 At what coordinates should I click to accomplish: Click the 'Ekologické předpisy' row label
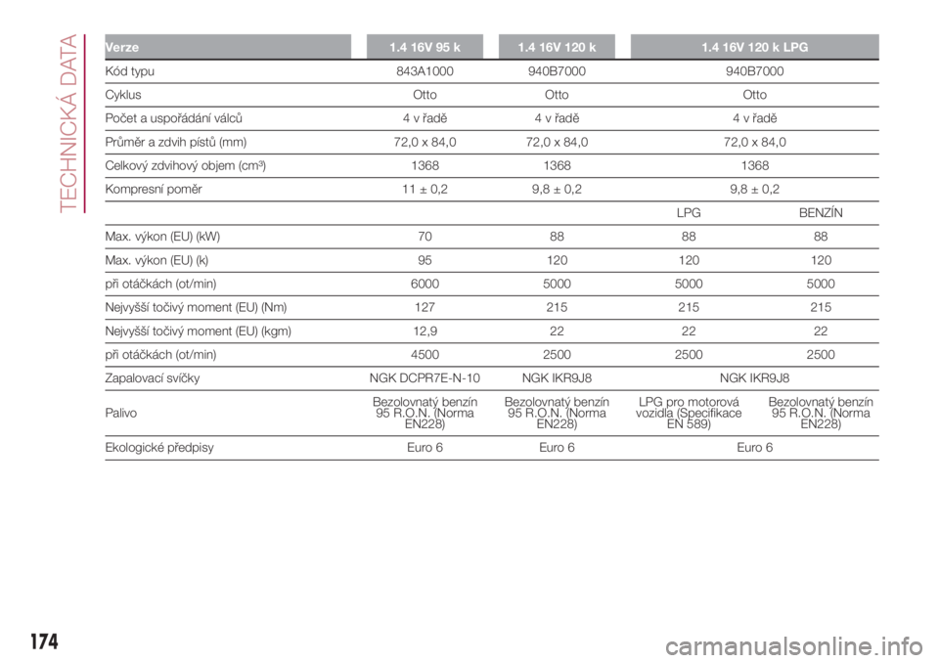[x=158, y=448]
